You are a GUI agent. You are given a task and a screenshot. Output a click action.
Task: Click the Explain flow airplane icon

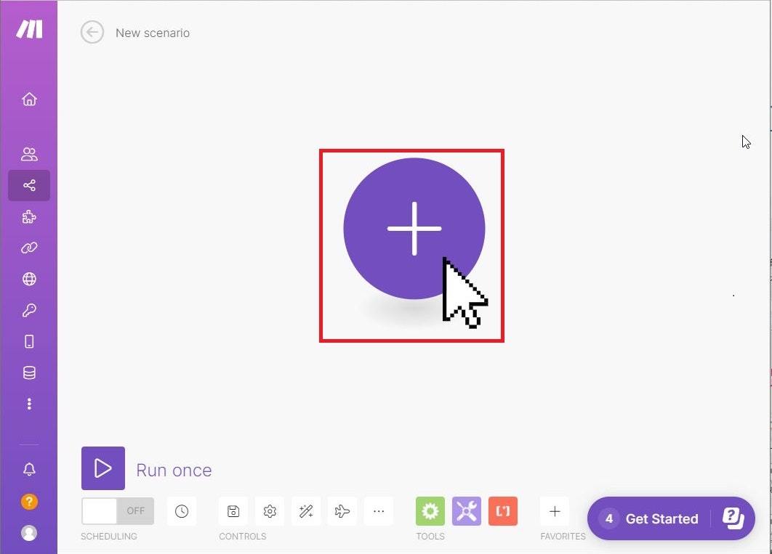[342, 511]
